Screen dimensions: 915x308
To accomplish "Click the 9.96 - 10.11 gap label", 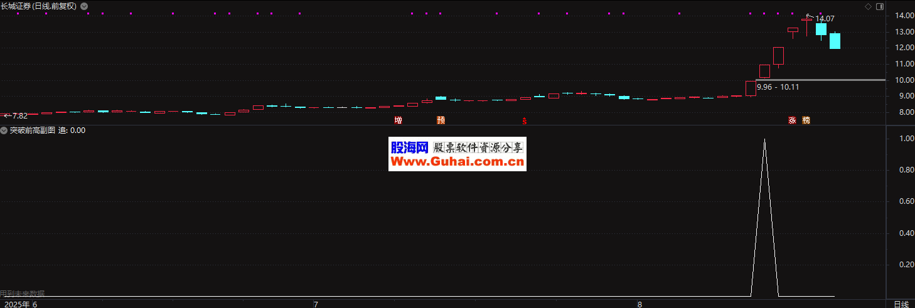I will tap(778, 87).
